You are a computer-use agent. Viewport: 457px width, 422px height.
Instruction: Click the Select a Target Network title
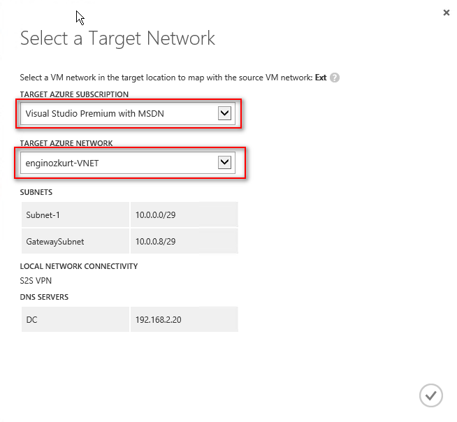coord(117,38)
